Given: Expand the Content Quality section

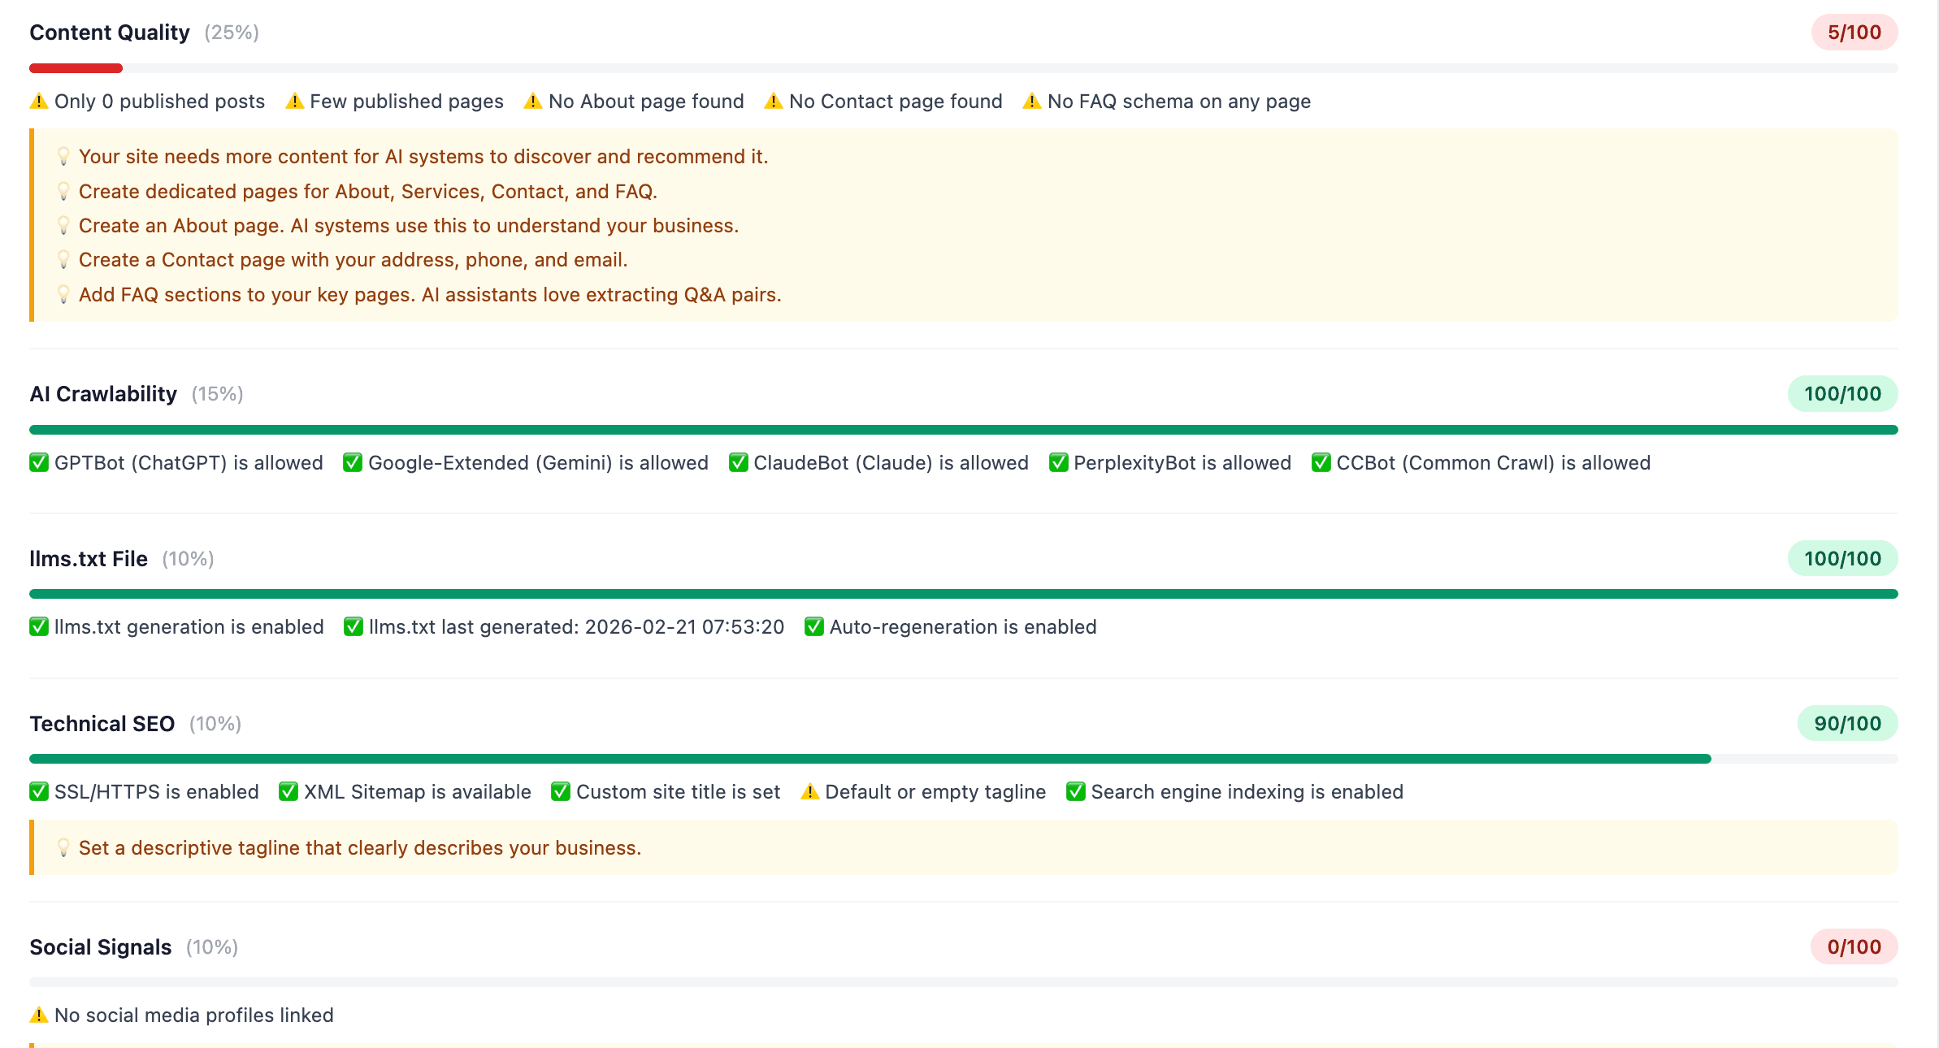Looking at the screenshot, I should tap(109, 32).
